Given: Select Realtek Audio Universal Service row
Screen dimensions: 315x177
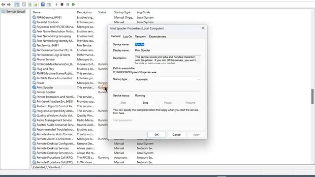Looking at the screenshot, I should click(x=70, y=125).
